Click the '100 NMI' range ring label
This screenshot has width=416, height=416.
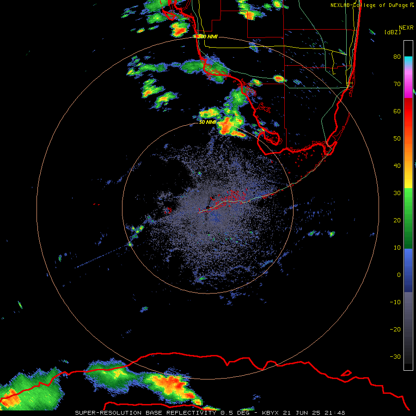point(207,37)
